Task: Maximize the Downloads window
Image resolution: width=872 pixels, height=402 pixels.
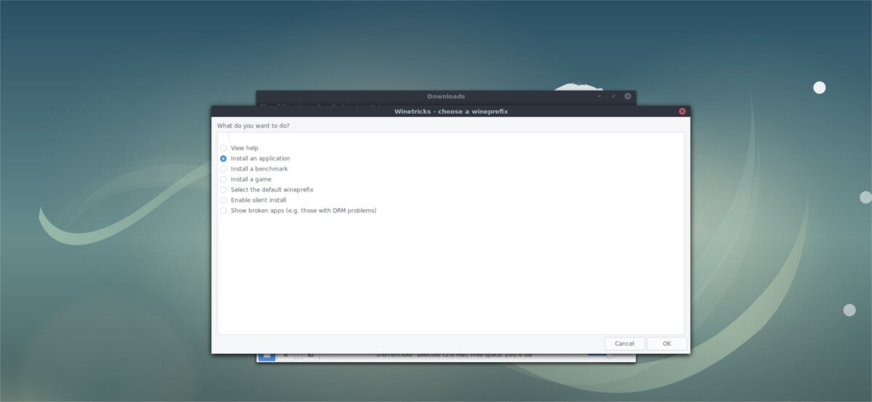Action: [613, 96]
